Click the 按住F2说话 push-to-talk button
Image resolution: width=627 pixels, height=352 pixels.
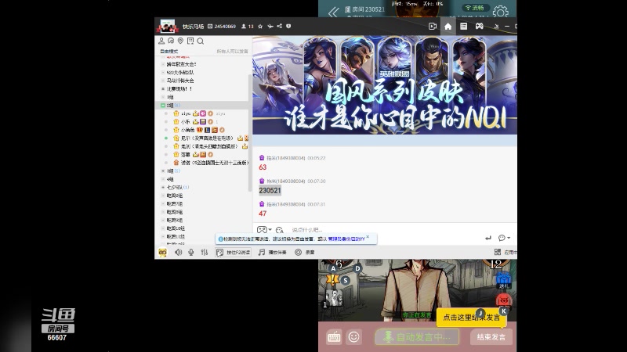(234, 252)
